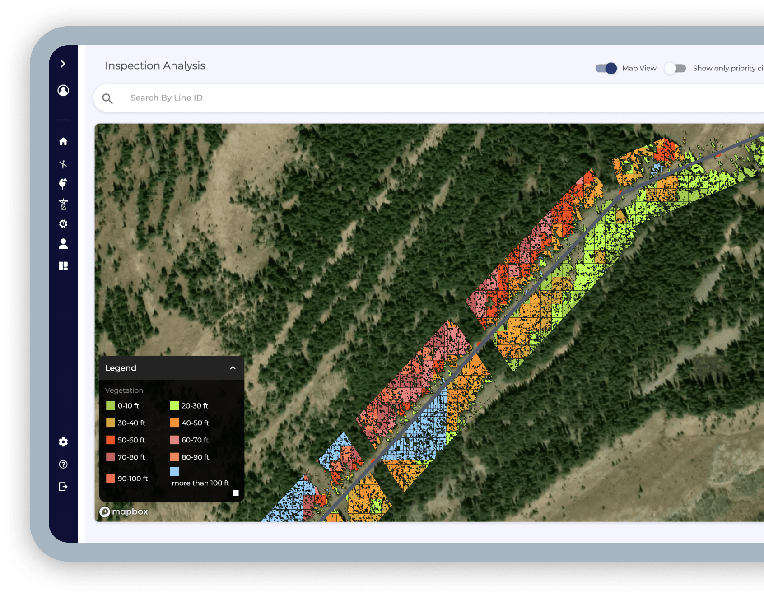Click the small white square in legend corner
The image size is (764, 595).
click(236, 493)
